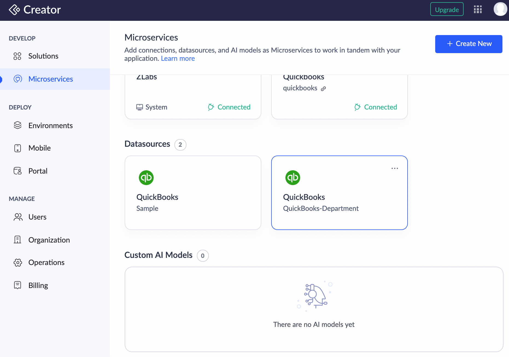
Task: Click the Creator brand name
Action: 42,10
